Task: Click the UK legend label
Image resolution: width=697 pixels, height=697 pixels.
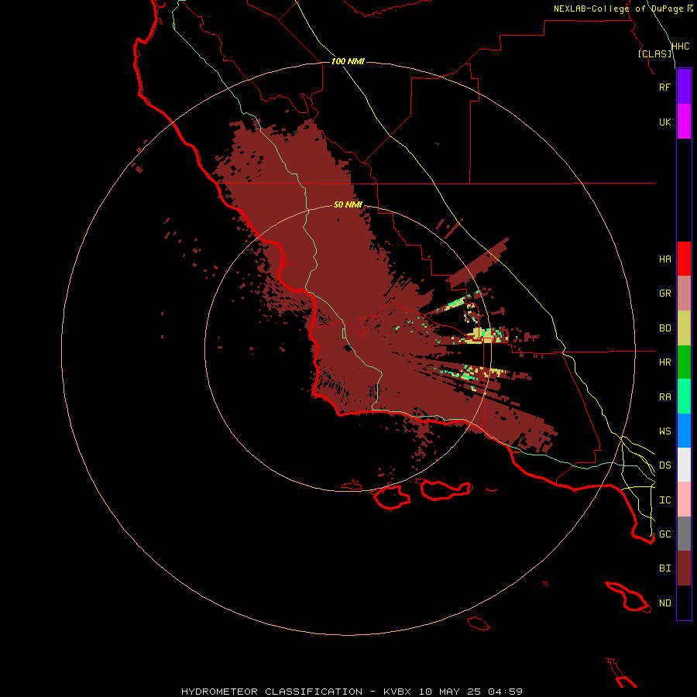Action: tap(664, 122)
